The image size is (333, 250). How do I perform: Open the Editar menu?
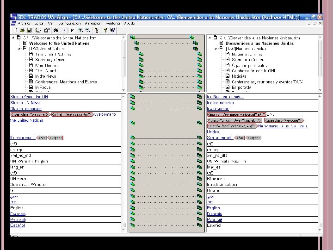[39, 23]
